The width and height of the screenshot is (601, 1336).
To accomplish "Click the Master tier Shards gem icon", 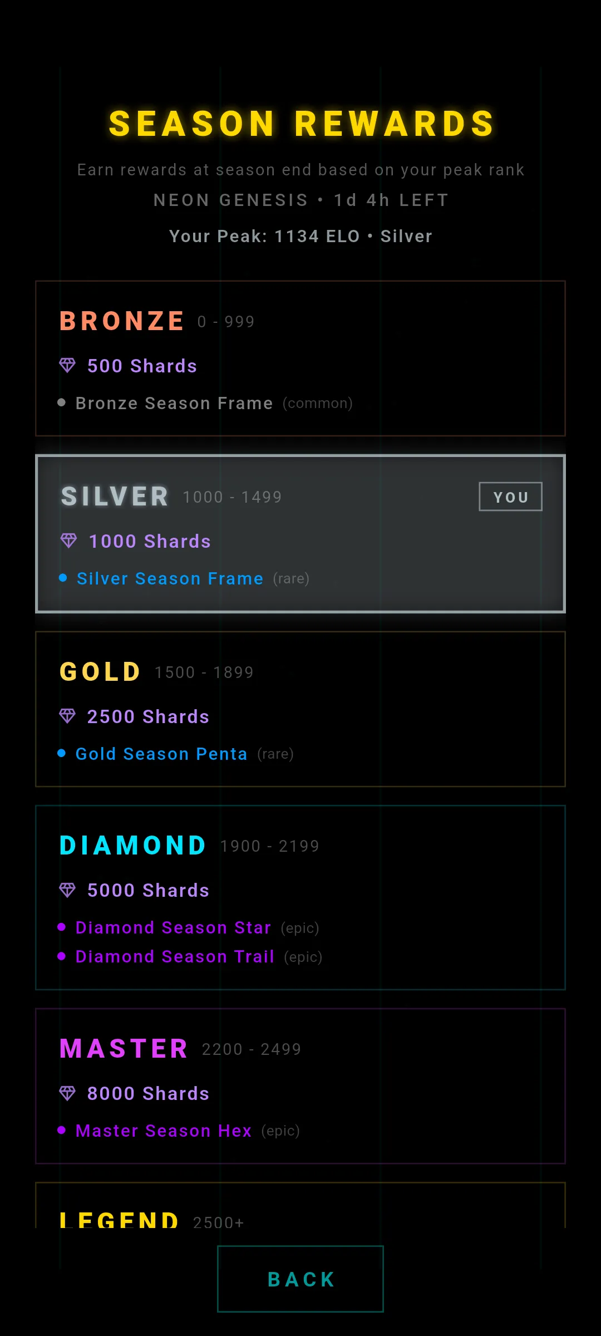I will click(68, 1093).
